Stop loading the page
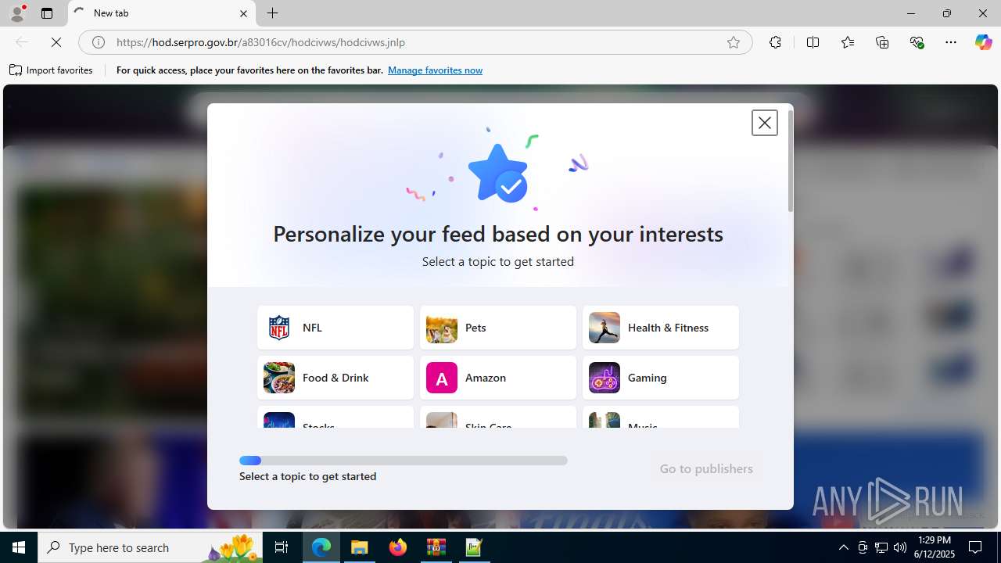 (x=56, y=42)
